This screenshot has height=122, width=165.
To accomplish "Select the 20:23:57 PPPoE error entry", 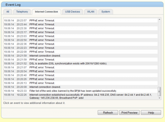I will pos(81,20).
